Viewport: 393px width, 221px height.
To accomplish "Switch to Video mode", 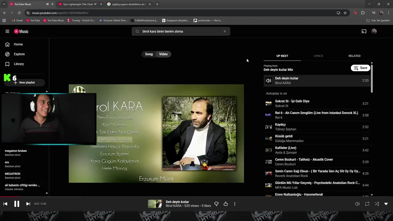I will 163,54.
